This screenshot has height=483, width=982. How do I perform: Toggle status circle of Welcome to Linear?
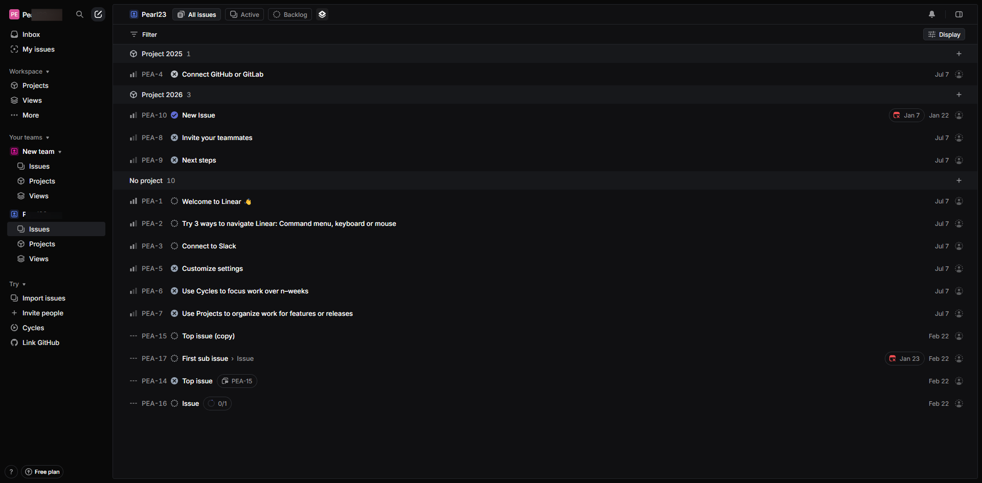(x=174, y=201)
